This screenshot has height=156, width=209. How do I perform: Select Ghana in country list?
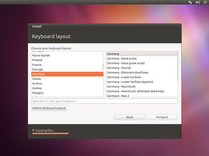[67, 79]
